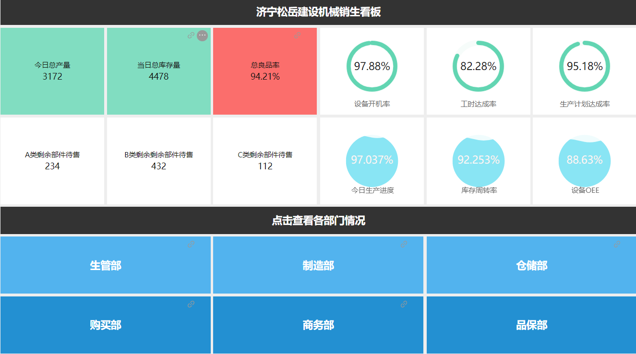This screenshot has height=354, width=636.
Task: Click the 工时达成率 caption text
Action: pos(479,104)
